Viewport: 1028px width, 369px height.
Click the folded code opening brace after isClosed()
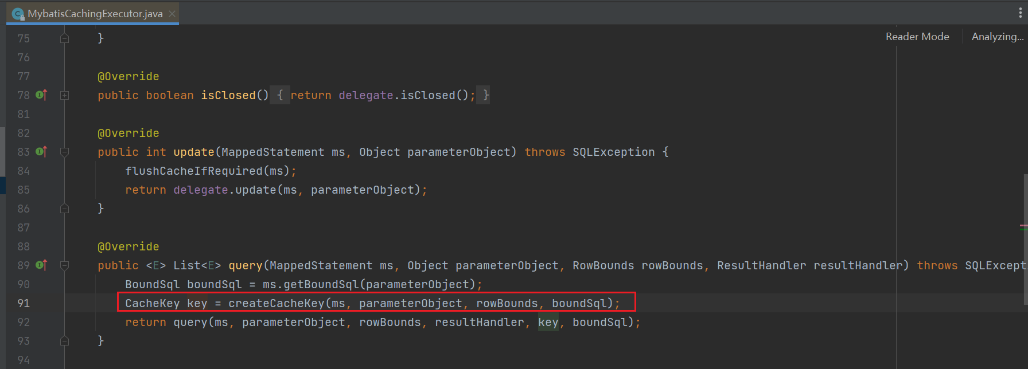click(280, 95)
